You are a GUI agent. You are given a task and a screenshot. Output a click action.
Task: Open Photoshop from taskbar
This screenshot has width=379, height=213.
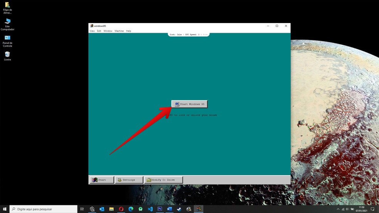160,209
